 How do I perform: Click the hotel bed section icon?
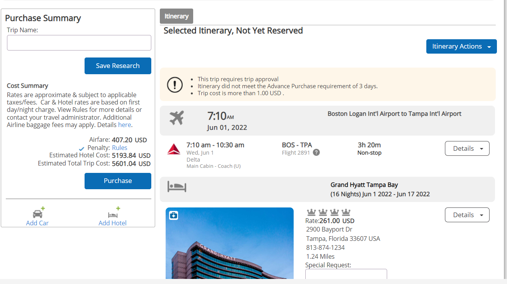177,186
